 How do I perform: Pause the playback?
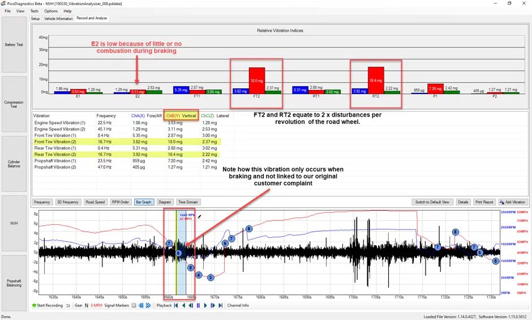198,305
